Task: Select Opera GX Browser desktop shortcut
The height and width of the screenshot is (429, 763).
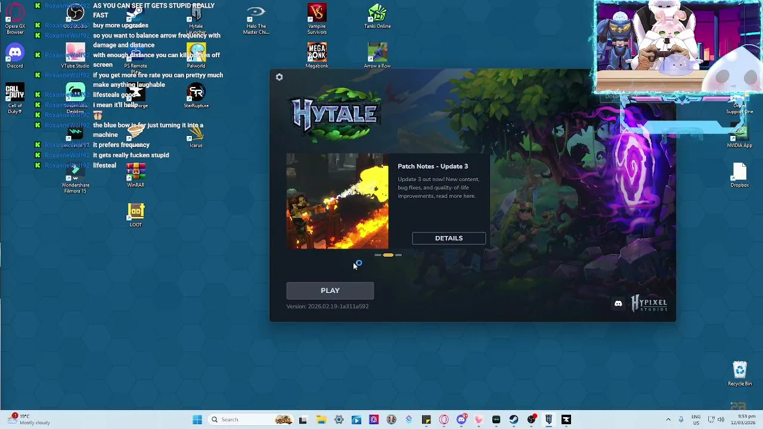Action: point(15,18)
